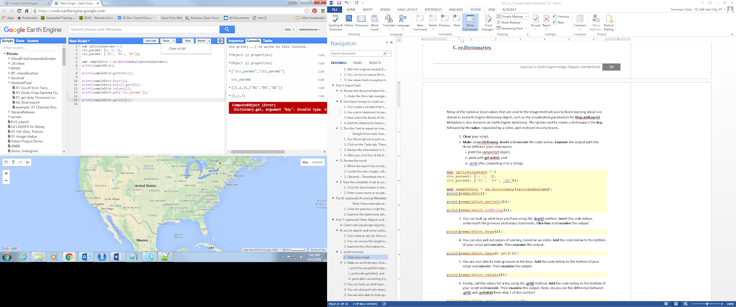This screenshot has height=307, width=736.
Task: Collapse the SentinelFinal folder
Action: pyautogui.click(x=9, y=83)
